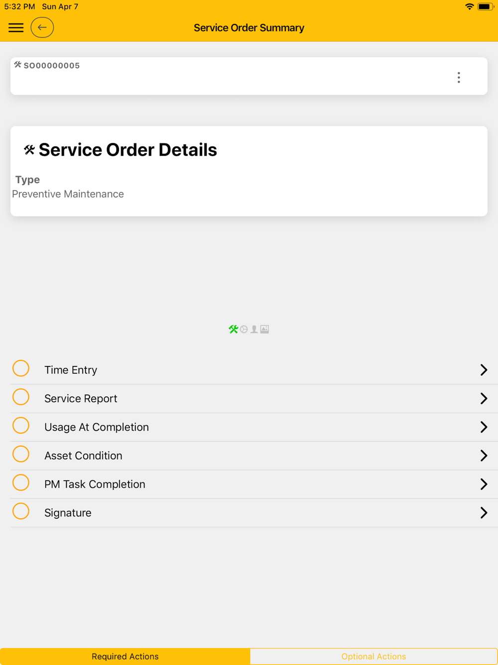Expand the PM Task Completion chevron

[483, 484]
